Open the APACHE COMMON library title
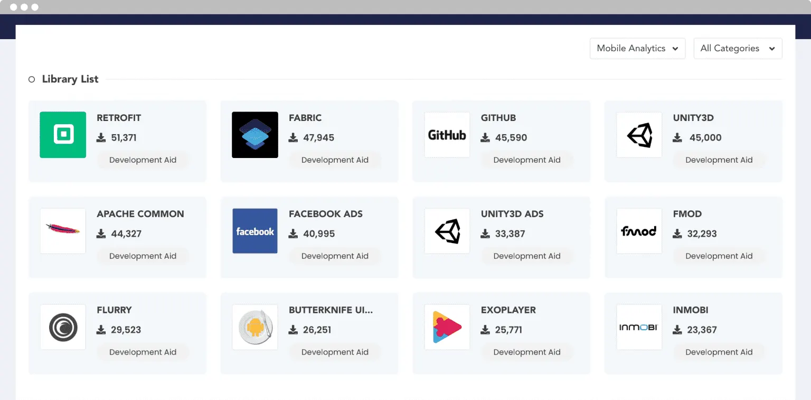Viewport: 811px width, 400px height. coord(140,214)
